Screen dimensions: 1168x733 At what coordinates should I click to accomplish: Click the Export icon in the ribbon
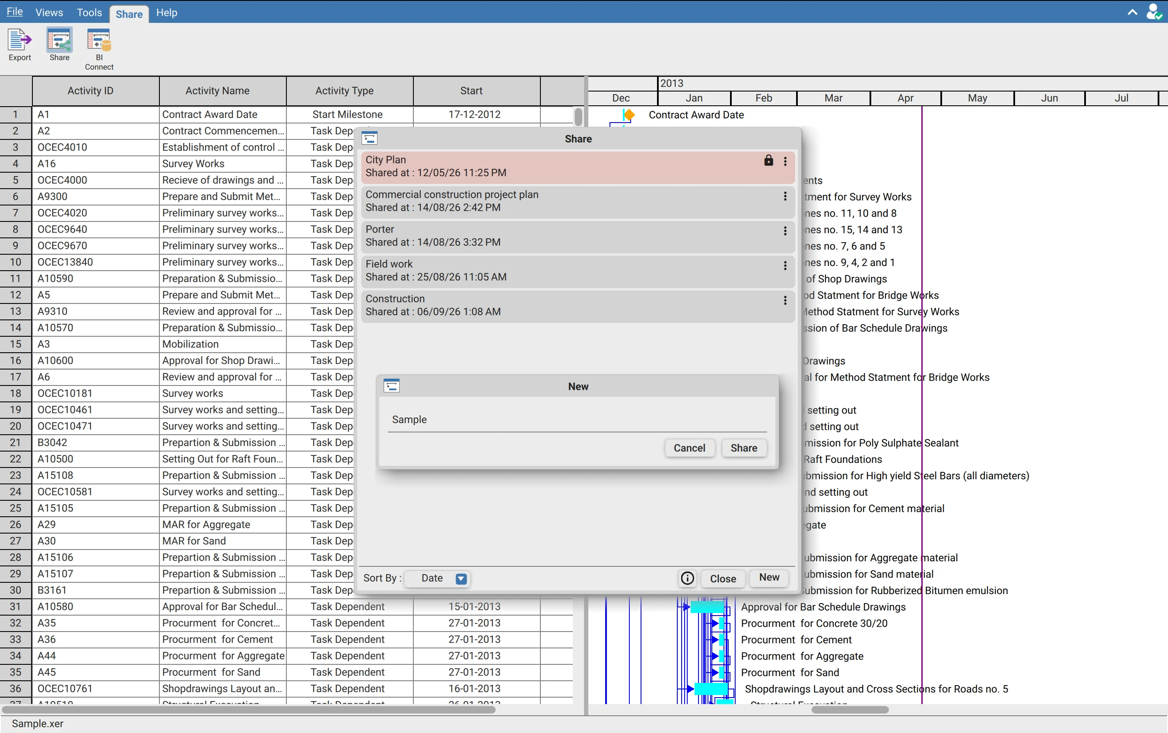[19, 44]
